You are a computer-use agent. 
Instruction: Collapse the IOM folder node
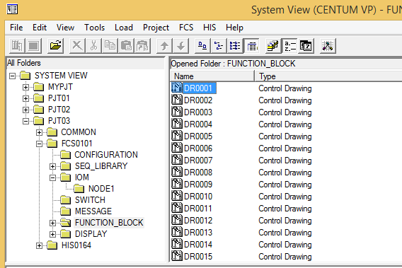pos(52,177)
